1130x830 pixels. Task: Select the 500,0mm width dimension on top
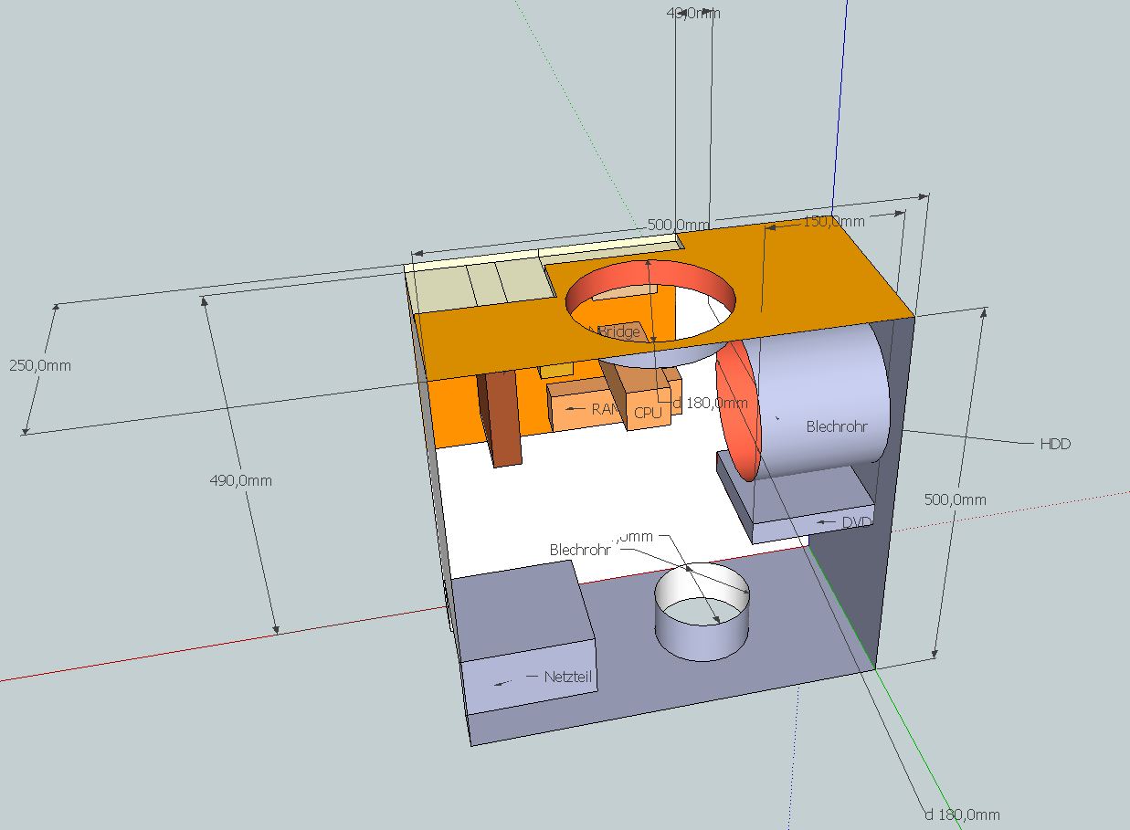pos(678,225)
